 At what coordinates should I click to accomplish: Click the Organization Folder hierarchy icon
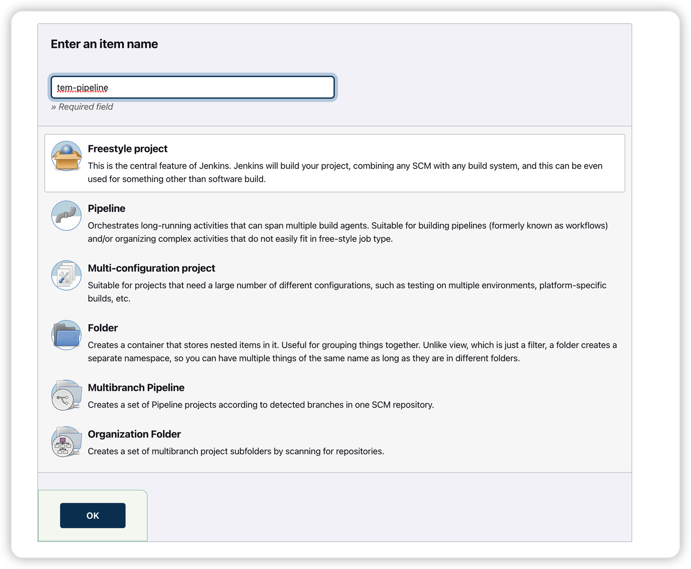(66, 441)
